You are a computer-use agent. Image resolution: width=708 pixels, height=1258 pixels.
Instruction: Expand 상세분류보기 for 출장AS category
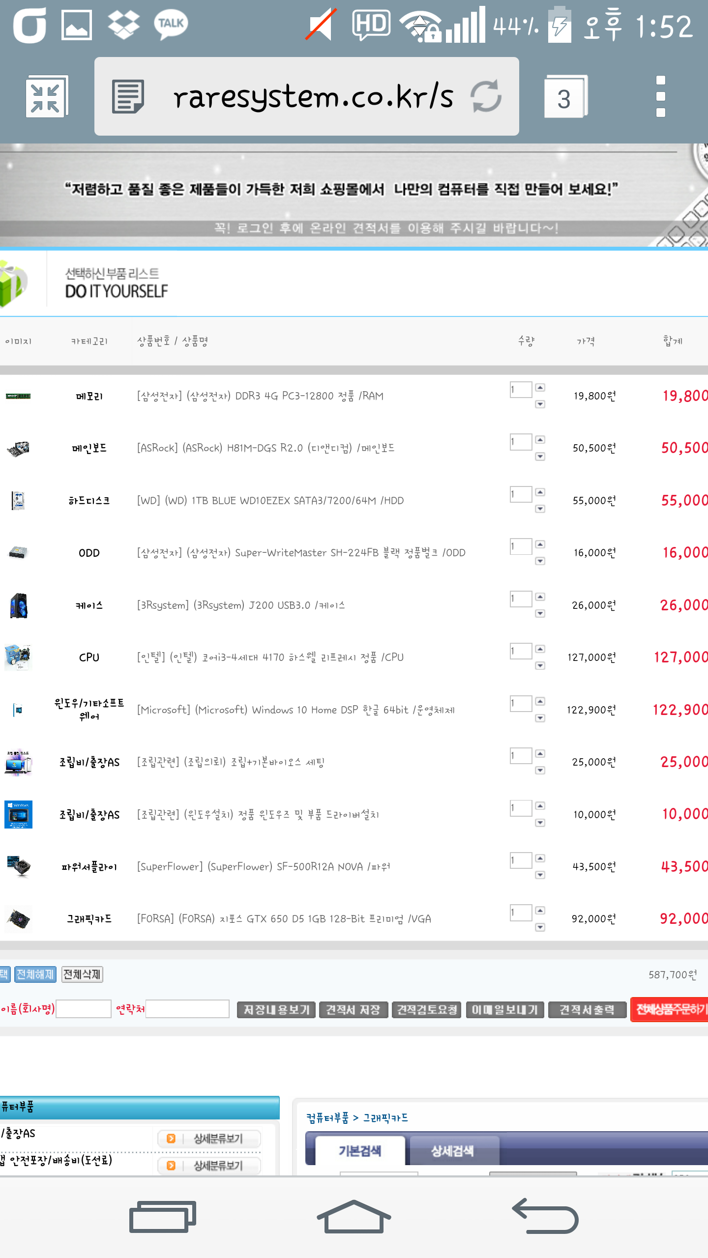tap(209, 1139)
